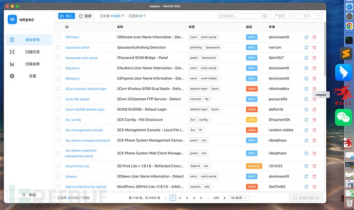Refresh the 21buttons template row

click(306, 68)
